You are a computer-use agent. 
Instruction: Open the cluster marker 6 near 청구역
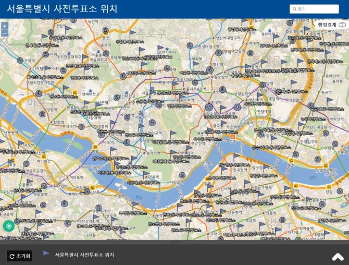pos(209,107)
